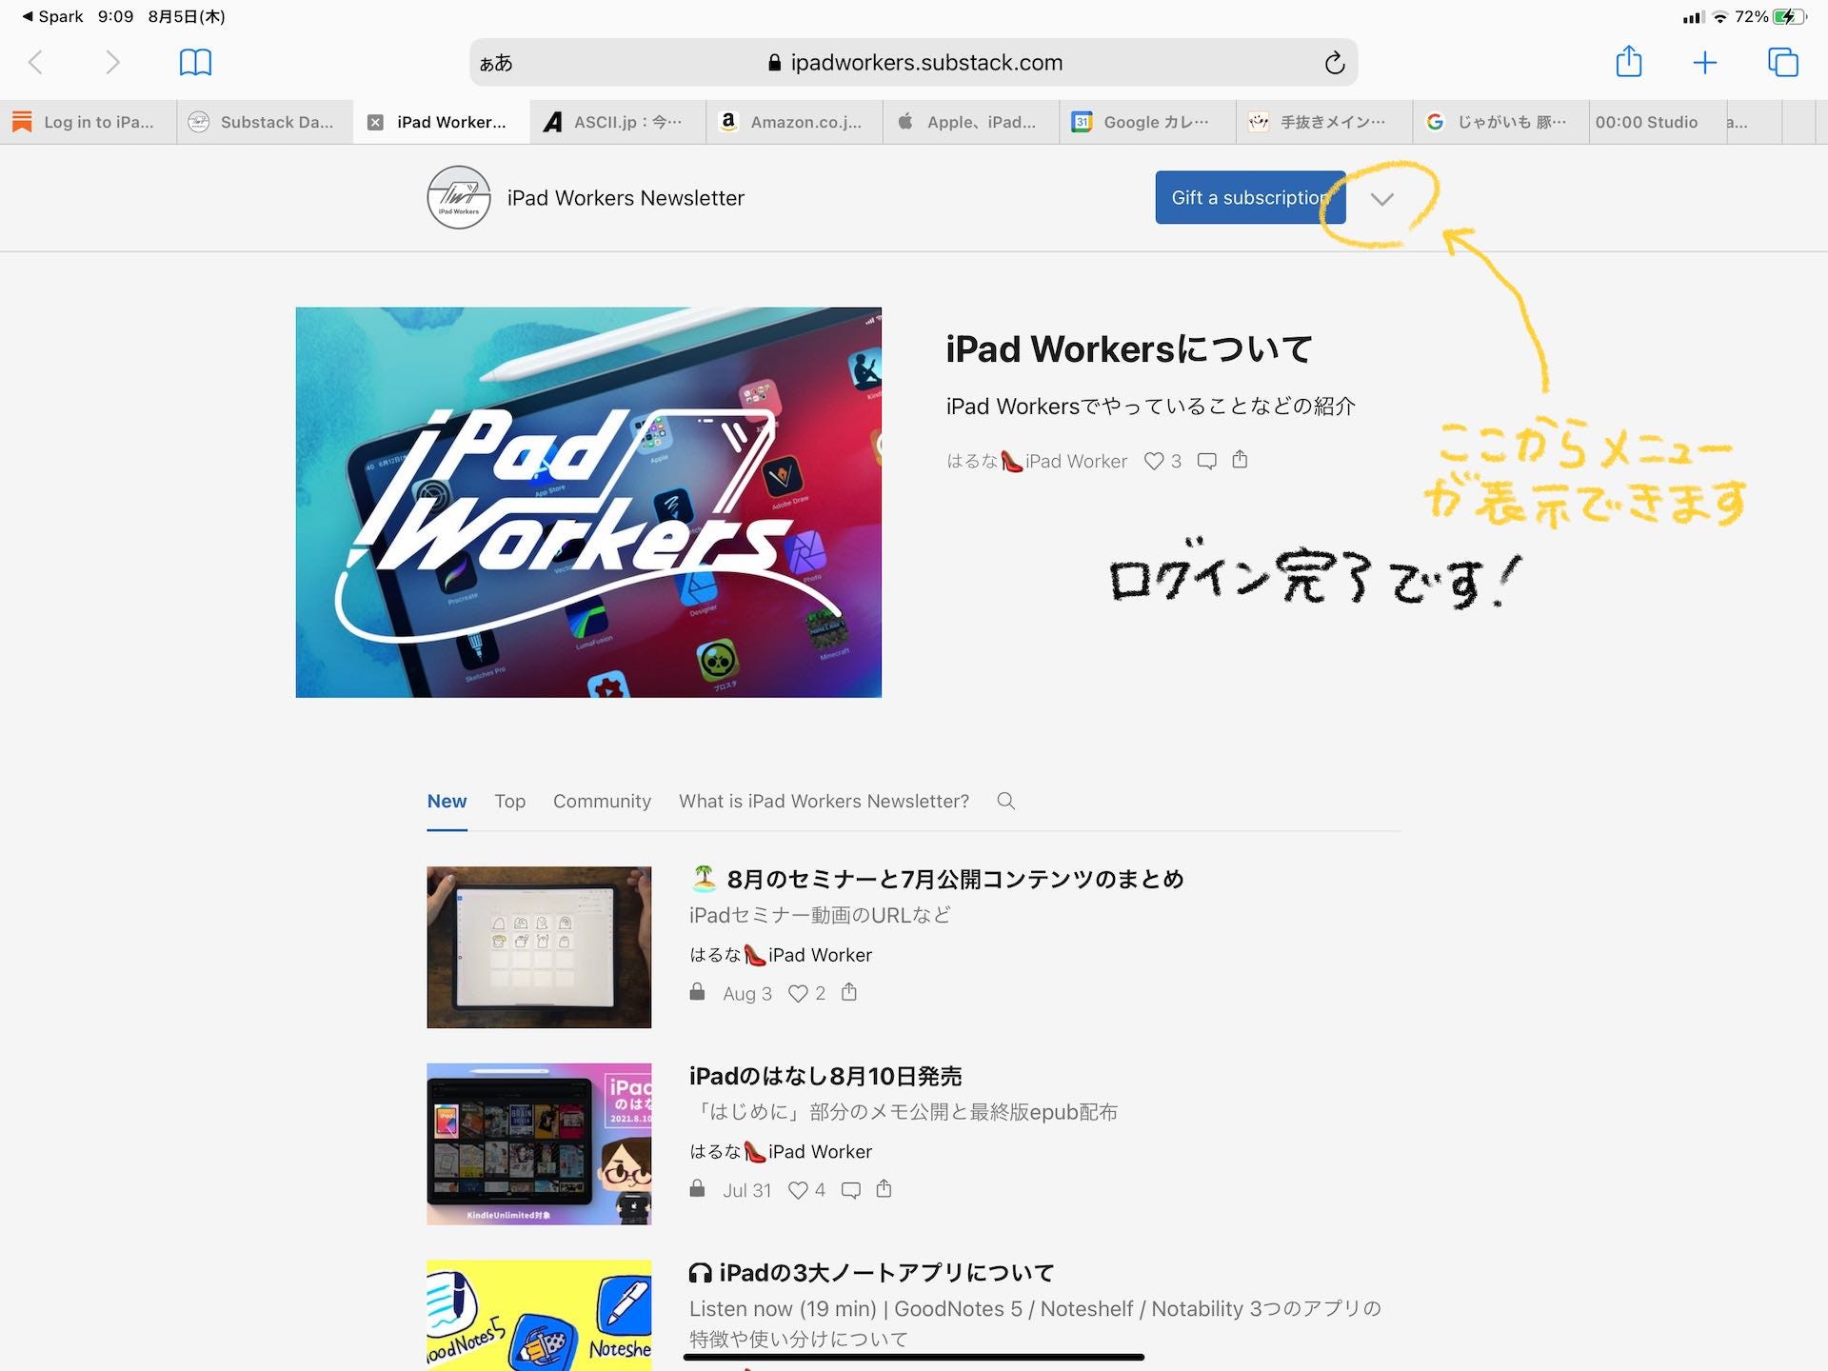Image resolution: width=1828 pixels, height=1371 pixels.
Task: Tap the battery indicator in the status bar
Action: (x=1790, y=16)
